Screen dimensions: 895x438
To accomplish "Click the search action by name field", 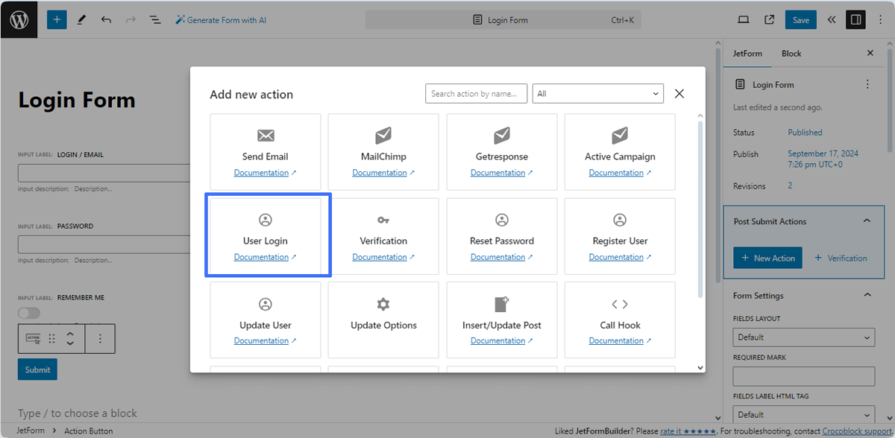I will pyautogui.click(x=476, y=93).
